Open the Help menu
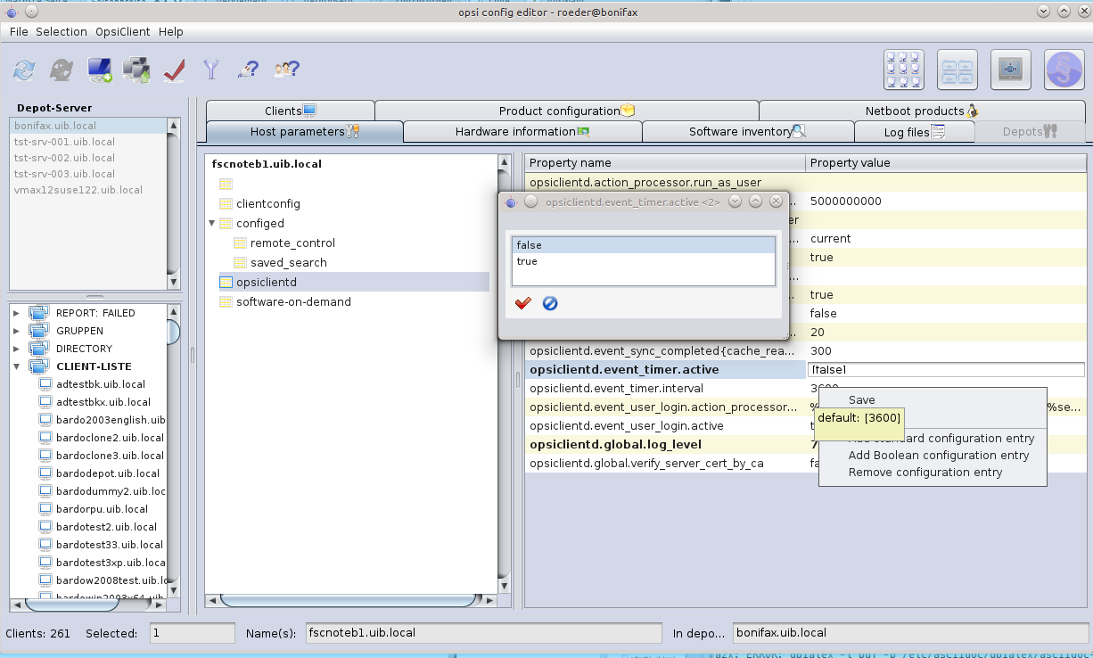The height and width of the screenshot is (658, 1093). click(x=171, y=31)
